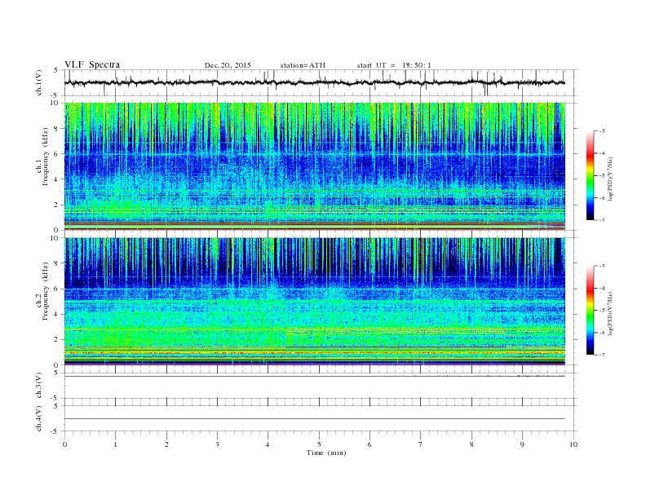The image size is (646, 499).
Task: Click the '-5' label on the ch.2 color bar
Action: click(x=601, y=311)
